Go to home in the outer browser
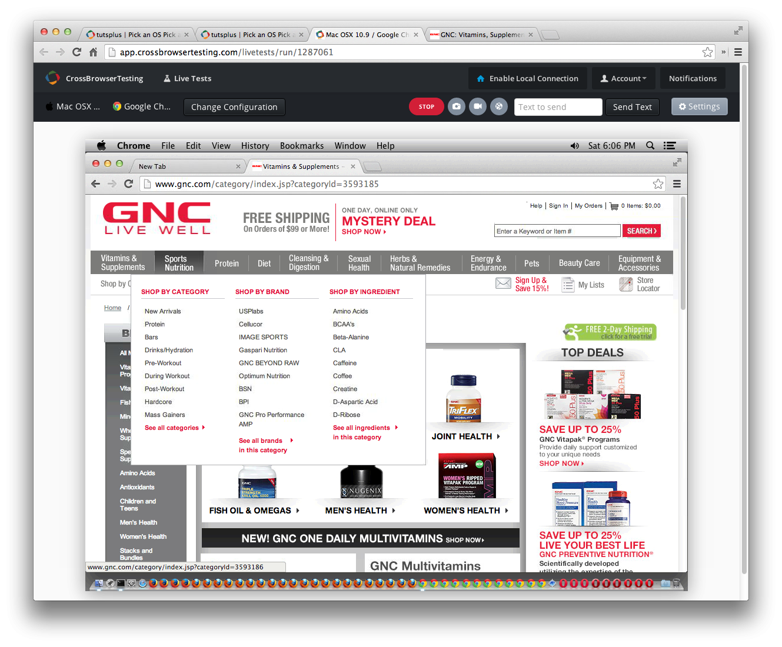The image size is (782, 647). 93,52
